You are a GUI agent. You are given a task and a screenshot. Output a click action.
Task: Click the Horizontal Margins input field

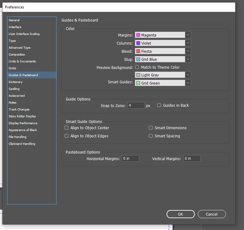[x=130, y=159]
